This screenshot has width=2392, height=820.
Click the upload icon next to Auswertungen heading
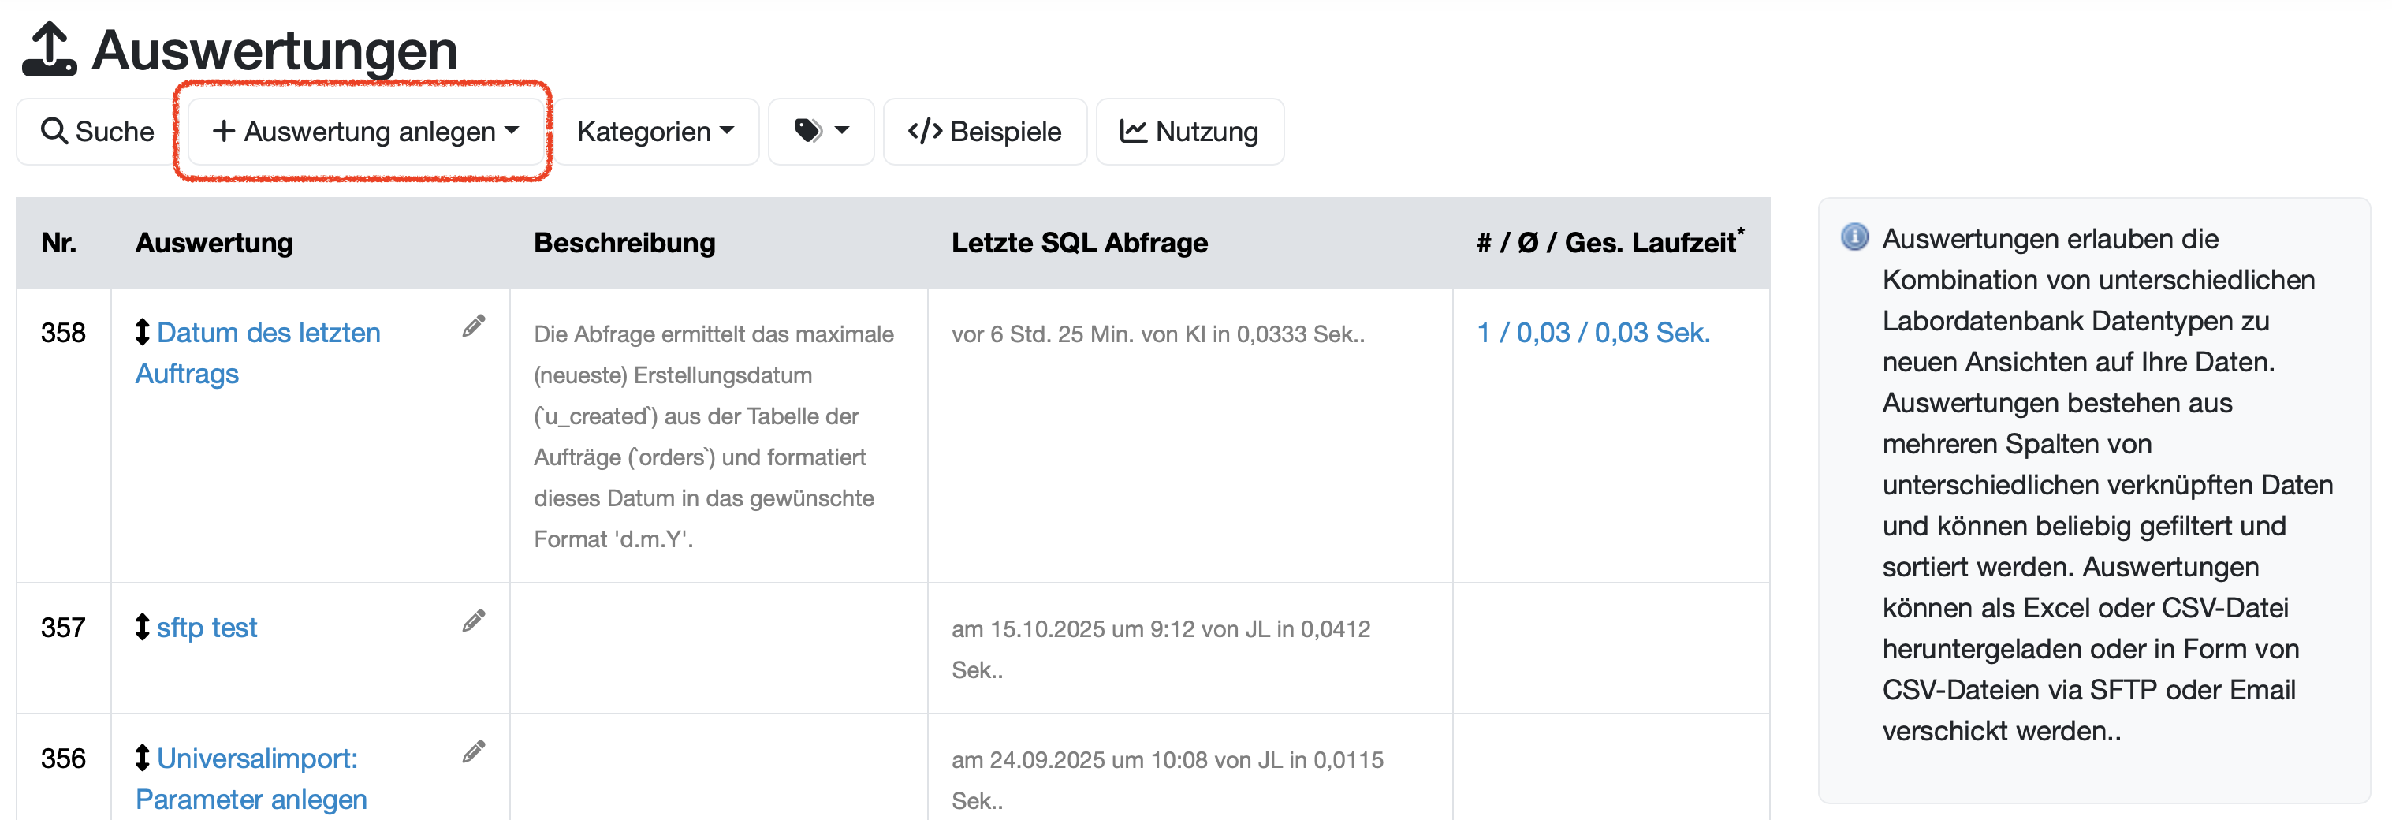point(49,49)
